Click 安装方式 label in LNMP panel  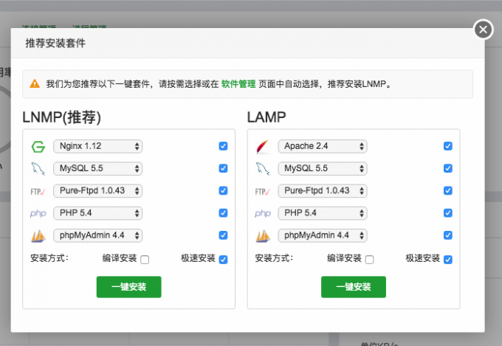tap(49, 258)
